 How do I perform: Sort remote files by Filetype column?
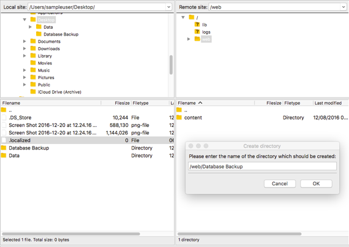(298, 103)
